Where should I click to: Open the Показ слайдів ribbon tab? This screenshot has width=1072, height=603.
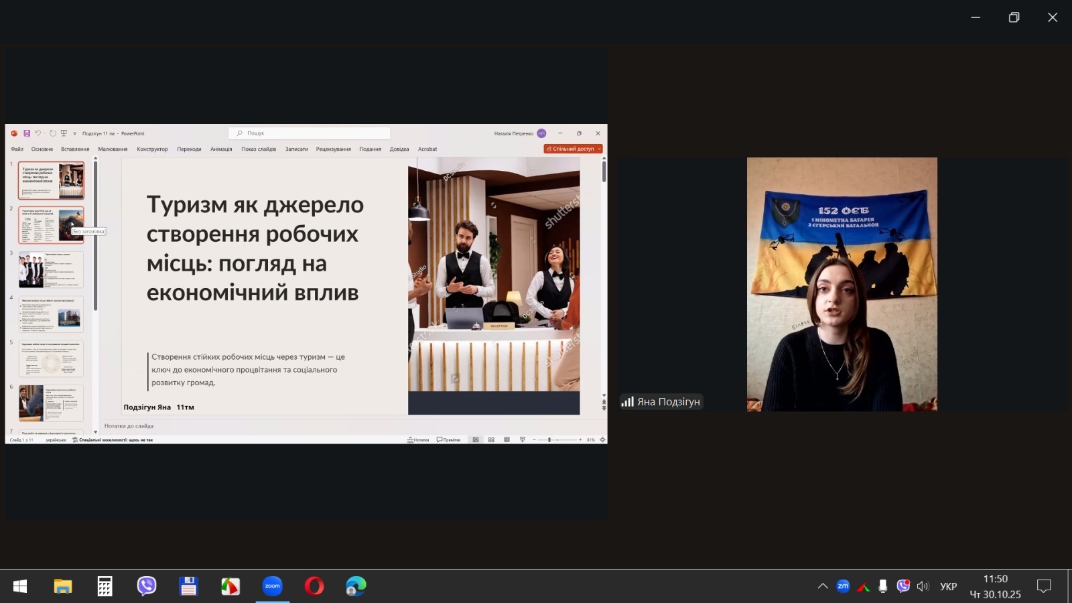click(x=259, y=149)
